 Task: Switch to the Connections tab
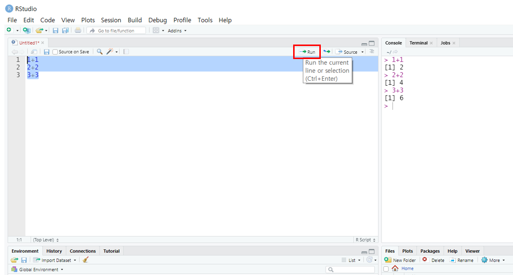tap(83, 251)
